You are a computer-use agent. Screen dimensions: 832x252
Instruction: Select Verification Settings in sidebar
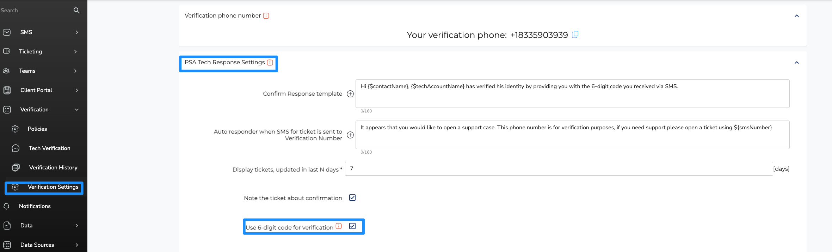point(53,187)
